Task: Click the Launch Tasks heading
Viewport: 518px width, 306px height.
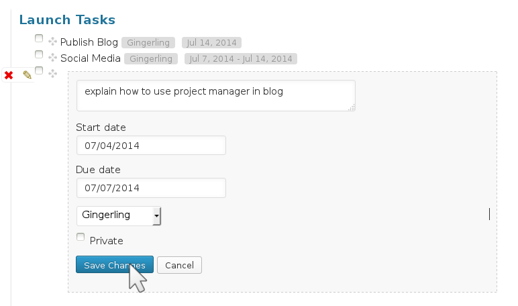Action: point(67,20)
